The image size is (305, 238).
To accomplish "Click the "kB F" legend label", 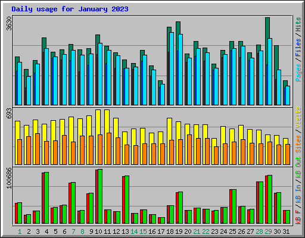I will pos(298,217).
